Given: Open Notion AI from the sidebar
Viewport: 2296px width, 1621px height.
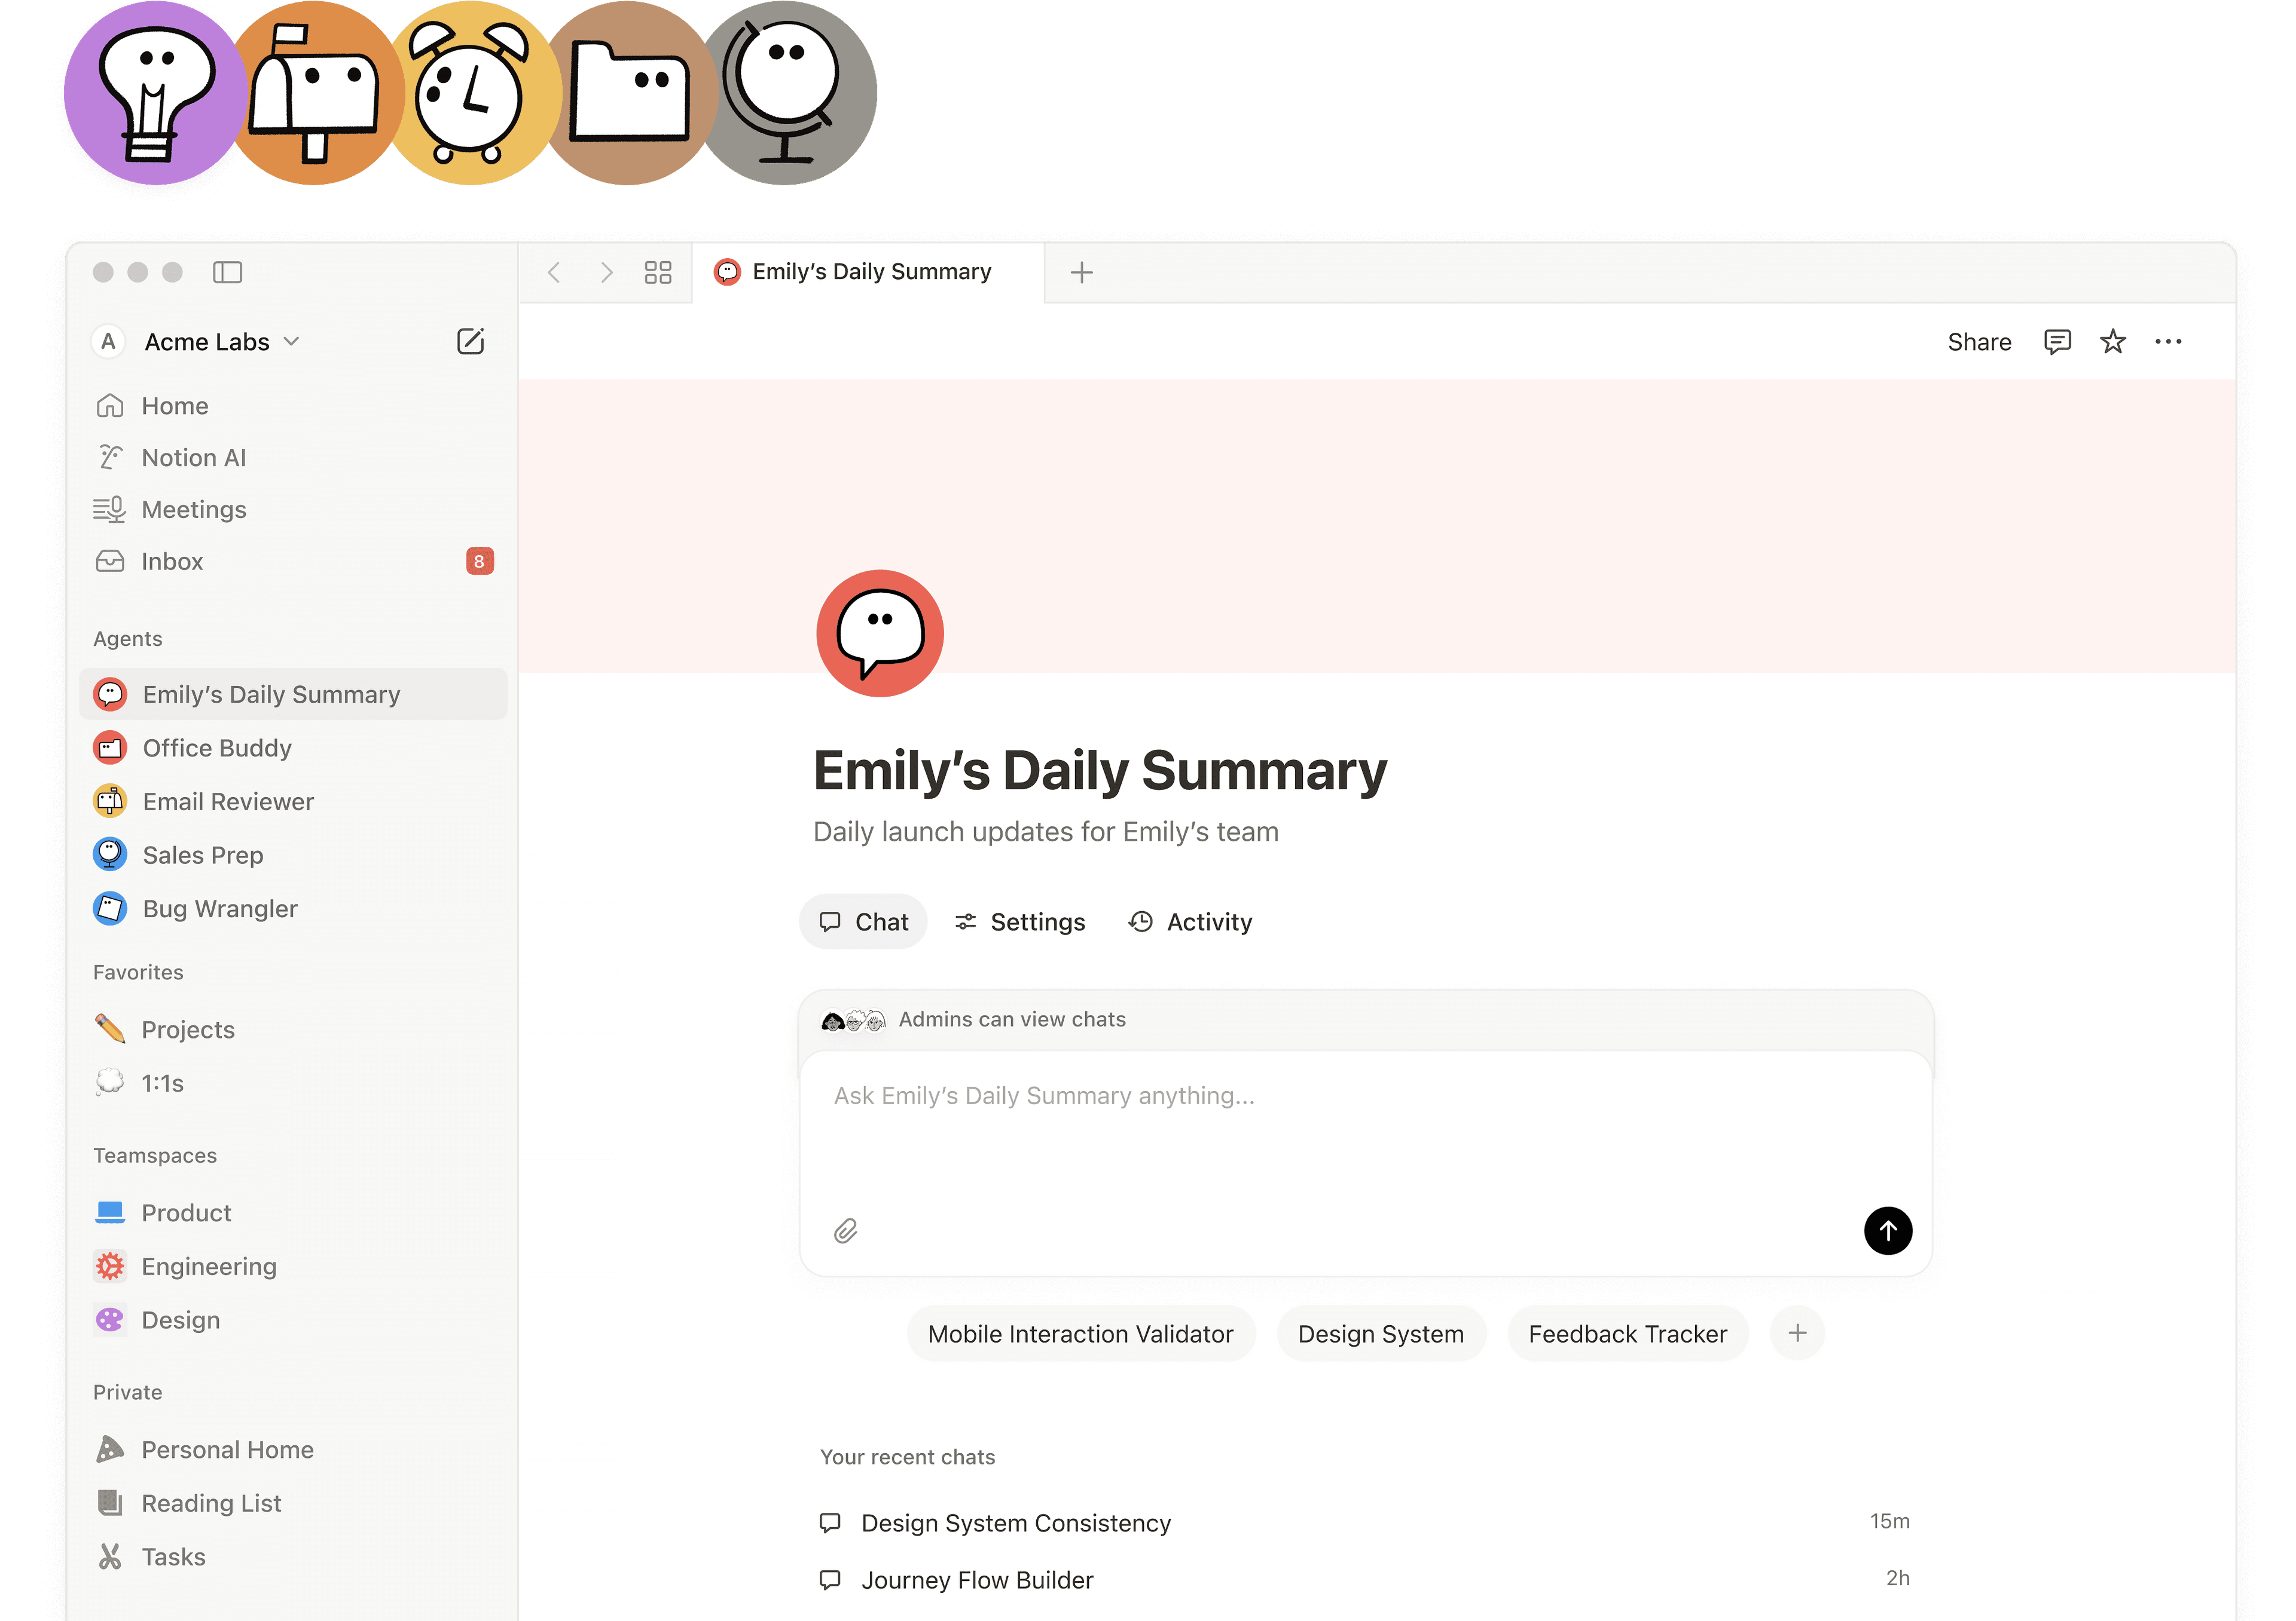Looking at the screenshot, I should [x=194, y=456].
